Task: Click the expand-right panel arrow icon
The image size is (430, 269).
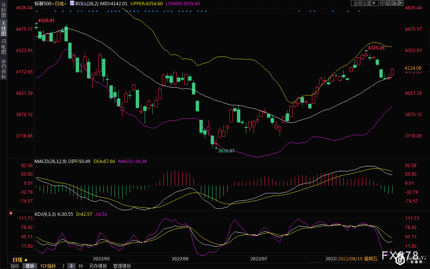Action: pyautogui.click(x=401, y=3)
